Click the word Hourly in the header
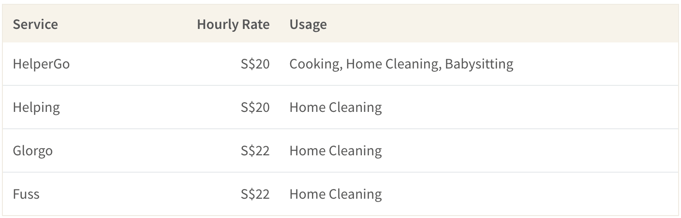Screen dimensions: 681x218 [x=217, y=24]
